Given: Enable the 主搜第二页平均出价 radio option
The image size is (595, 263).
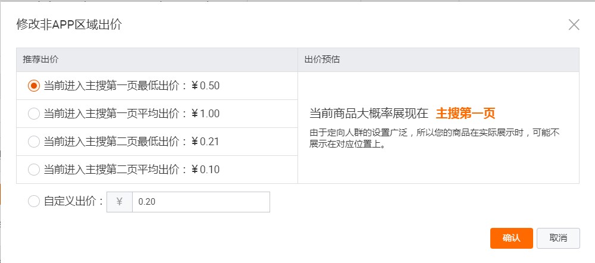Looking at the screenshot, I should (34, 170).
